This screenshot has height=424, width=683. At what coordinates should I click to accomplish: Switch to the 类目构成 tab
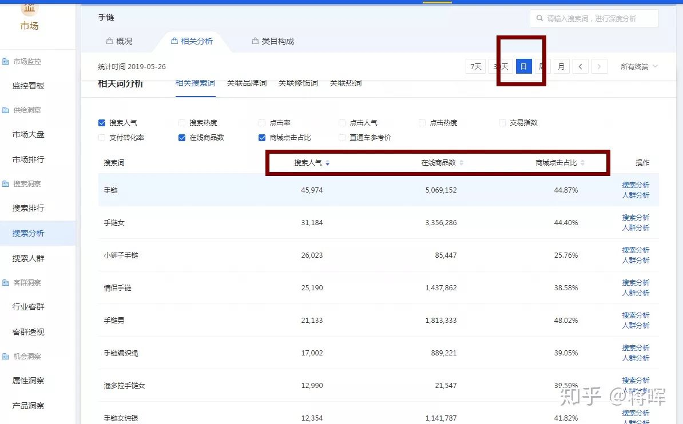[x=273, y=41]
